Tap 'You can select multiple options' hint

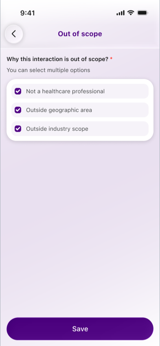click(48, 70)
